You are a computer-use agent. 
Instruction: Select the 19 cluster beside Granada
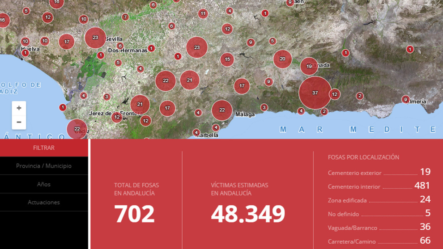click(309, 67)
